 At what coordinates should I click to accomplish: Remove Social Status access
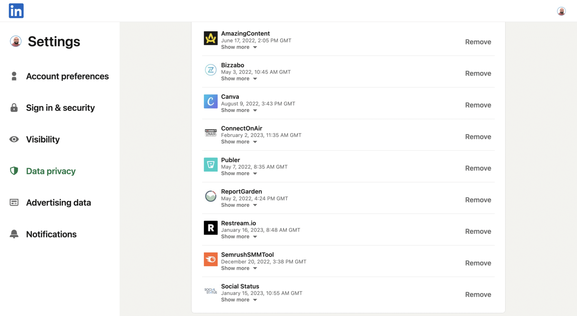[478, 295]
